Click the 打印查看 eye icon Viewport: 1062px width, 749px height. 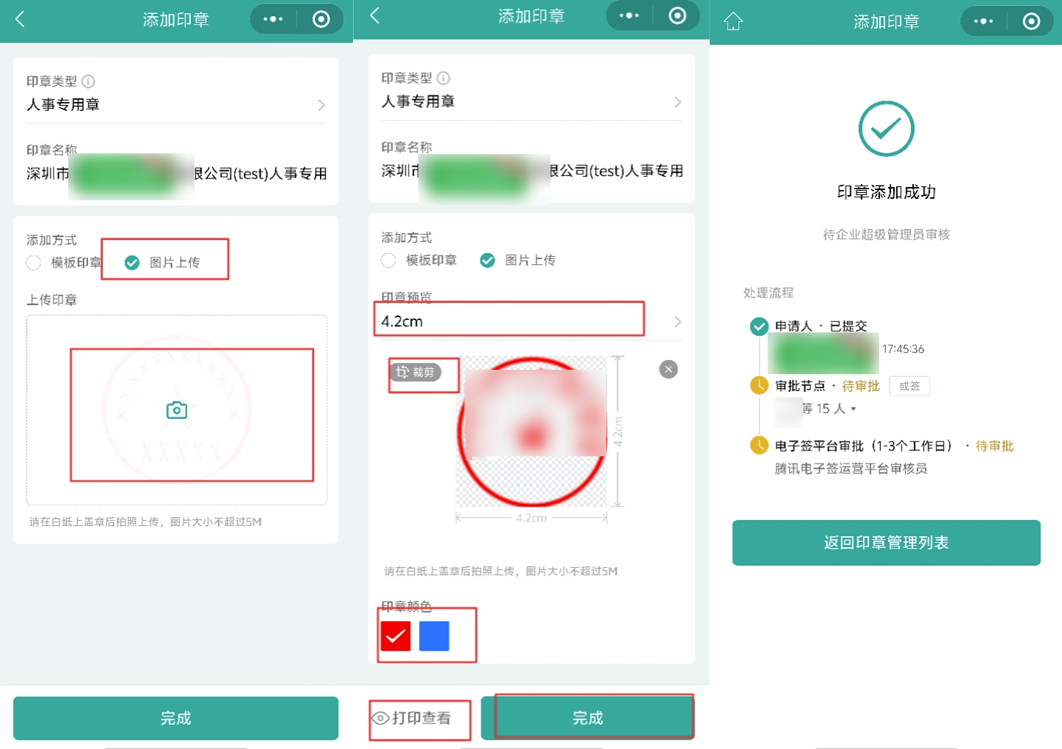380,718
